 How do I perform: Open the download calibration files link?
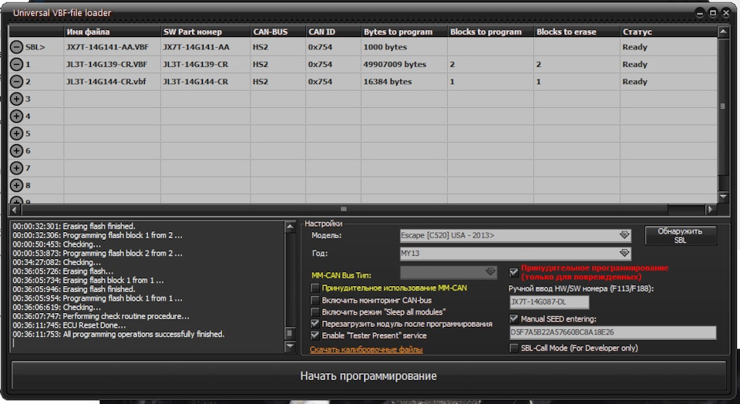click(x=366, y=350)
